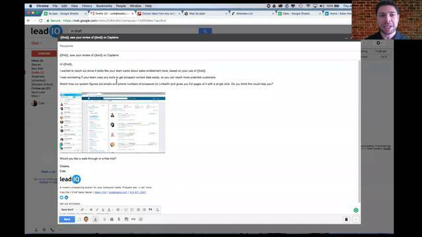The image size is (422, 237).
Task: Open the Mail dropdown menu
Action: pyautogui.click(x=36, y=43)
